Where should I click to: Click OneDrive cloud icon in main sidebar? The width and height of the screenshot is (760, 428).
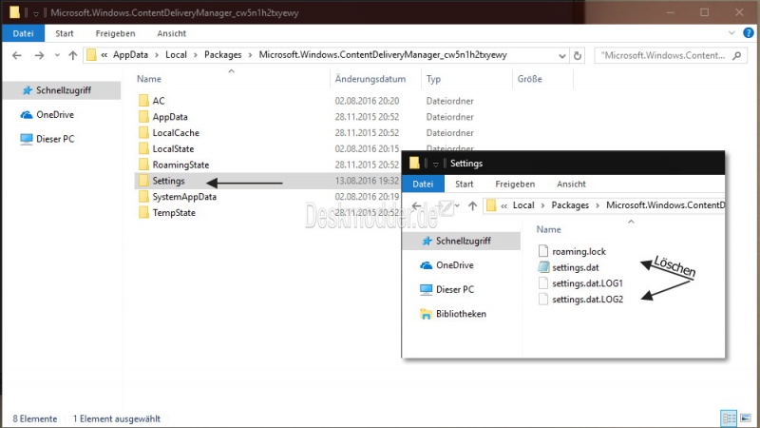[x=27, y=114]
